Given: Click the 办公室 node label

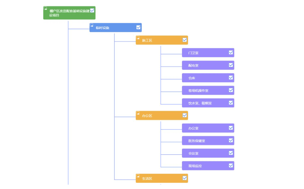Looking at the screenshot, I should (x=193, y=128).
